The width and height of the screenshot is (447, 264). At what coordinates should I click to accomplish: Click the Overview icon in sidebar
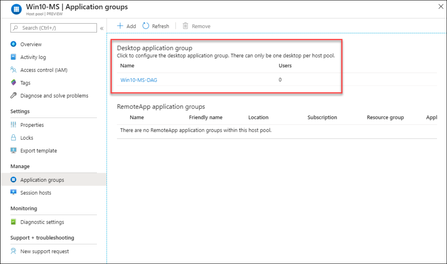[14, 44]
